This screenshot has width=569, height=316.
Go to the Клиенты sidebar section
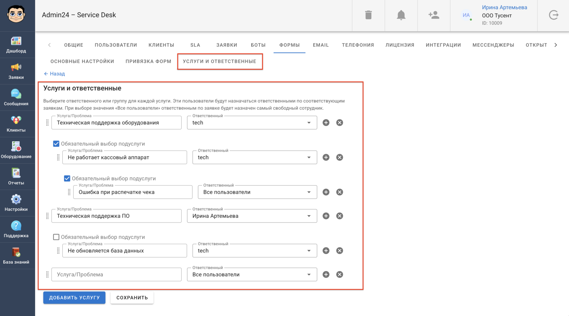point(16,124)
